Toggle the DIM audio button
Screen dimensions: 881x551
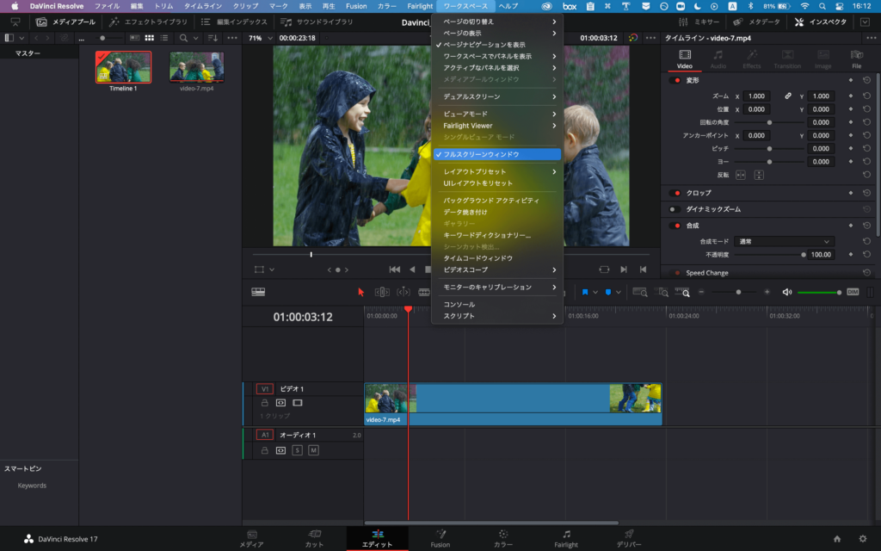853,292
